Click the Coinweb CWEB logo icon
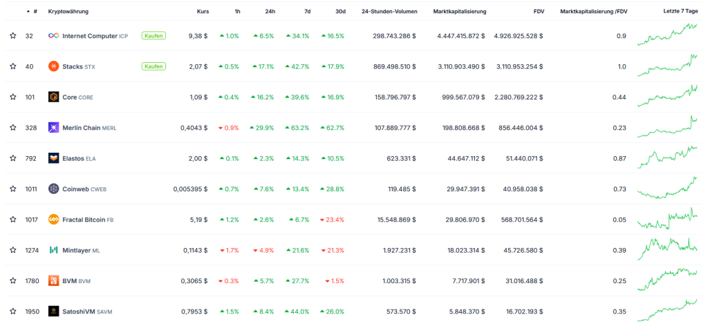Screen dimensions: 708x324 click(x=54, y=189)
